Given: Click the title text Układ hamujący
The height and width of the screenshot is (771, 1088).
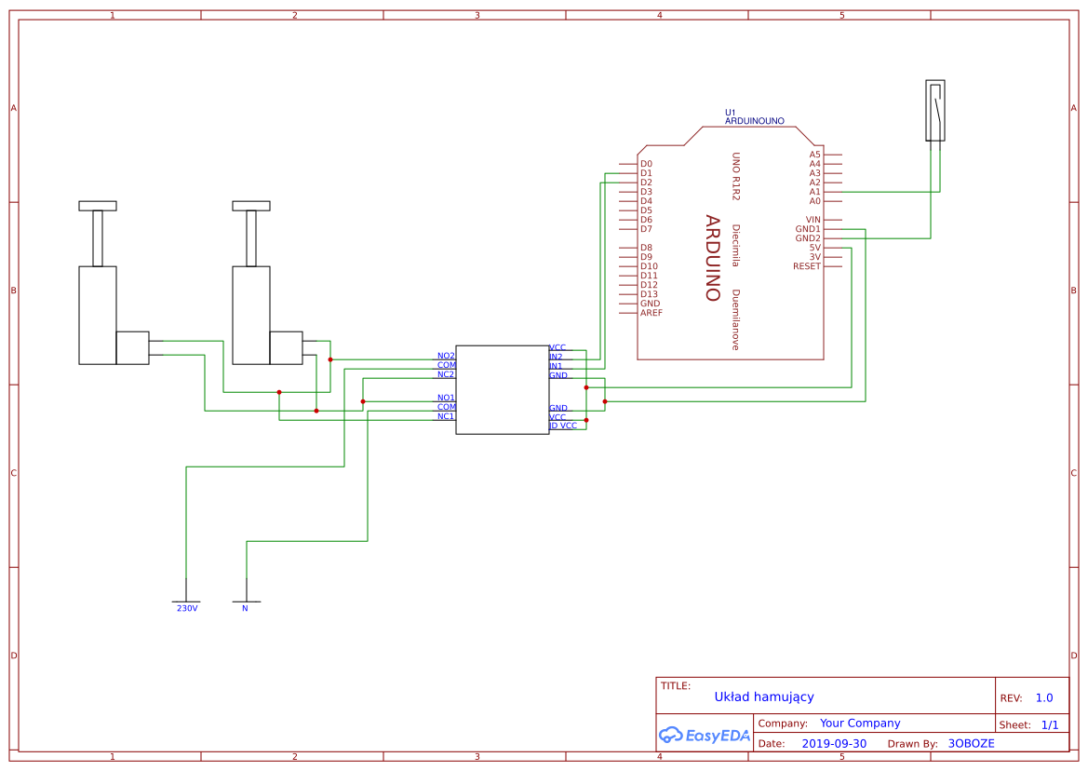Looking at the screenshot, I should 764,697.
